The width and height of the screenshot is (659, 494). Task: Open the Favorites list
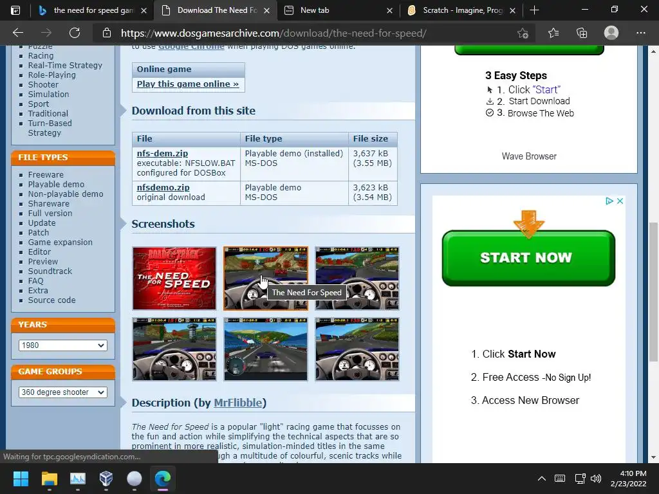(553, 33)
